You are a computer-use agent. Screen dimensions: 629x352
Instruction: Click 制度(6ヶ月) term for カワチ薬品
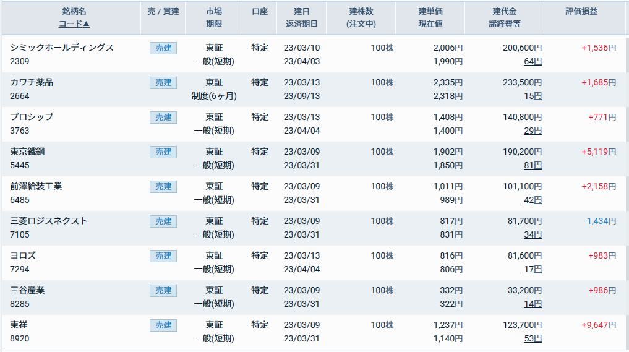214,96
